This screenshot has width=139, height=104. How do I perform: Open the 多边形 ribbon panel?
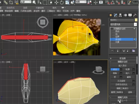point(36,11)
